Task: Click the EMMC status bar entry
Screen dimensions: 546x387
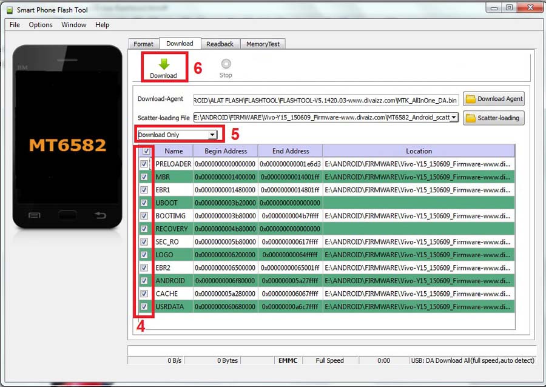Action: (x=288, y=360)
